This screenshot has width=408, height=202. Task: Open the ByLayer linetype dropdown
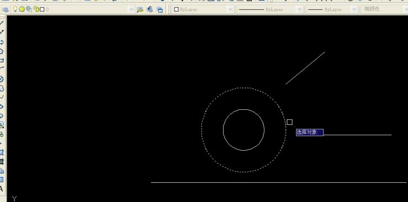tap(299, 9)
